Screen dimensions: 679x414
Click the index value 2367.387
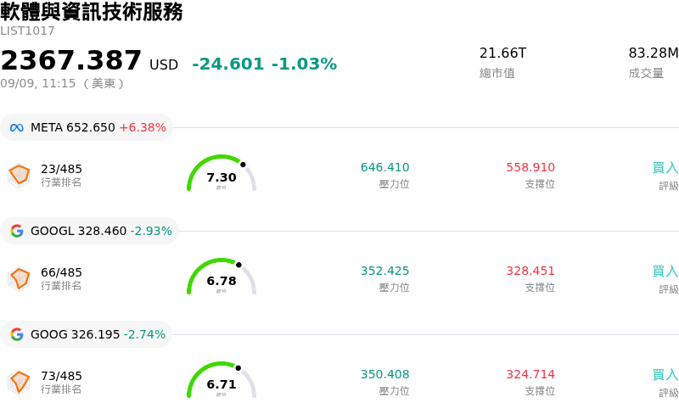pos(71,60)
